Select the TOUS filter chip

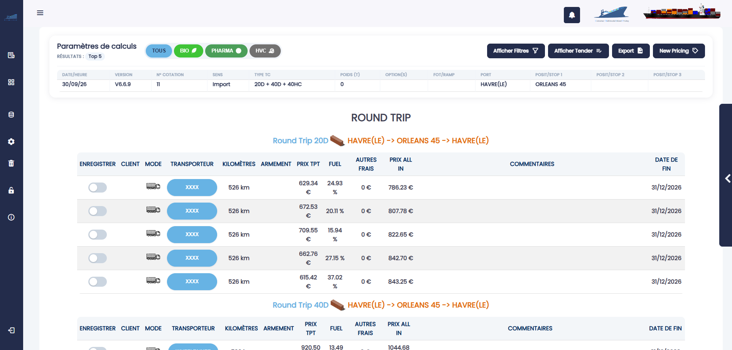[x=159, y=51]
